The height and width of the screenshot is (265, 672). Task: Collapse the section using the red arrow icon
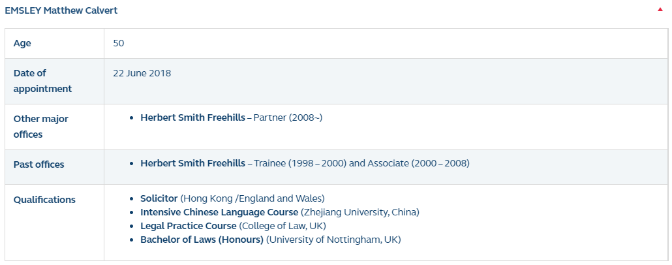pyautogui.click(x=661, y=10)
